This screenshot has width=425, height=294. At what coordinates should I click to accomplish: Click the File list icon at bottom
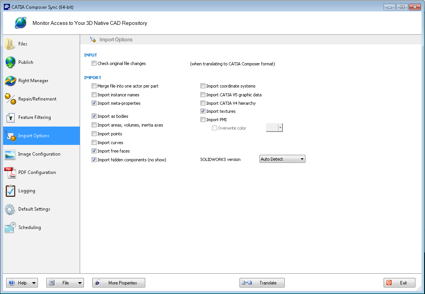click(52, 283)
